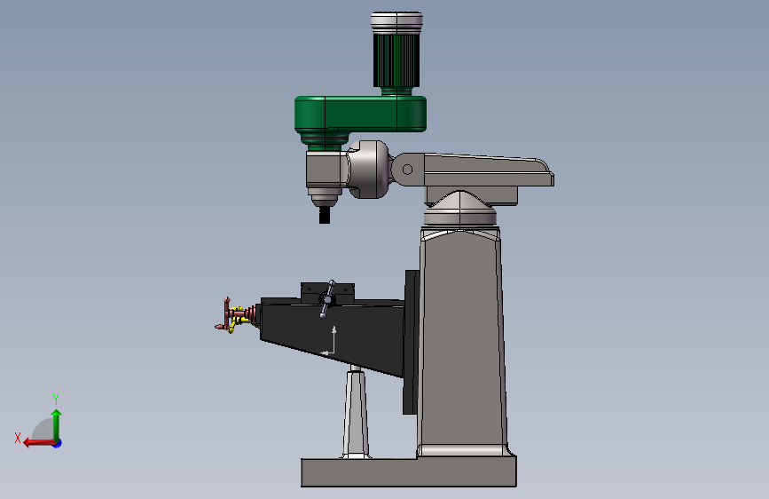Select the black slide plate on column front

click(411, 342)
